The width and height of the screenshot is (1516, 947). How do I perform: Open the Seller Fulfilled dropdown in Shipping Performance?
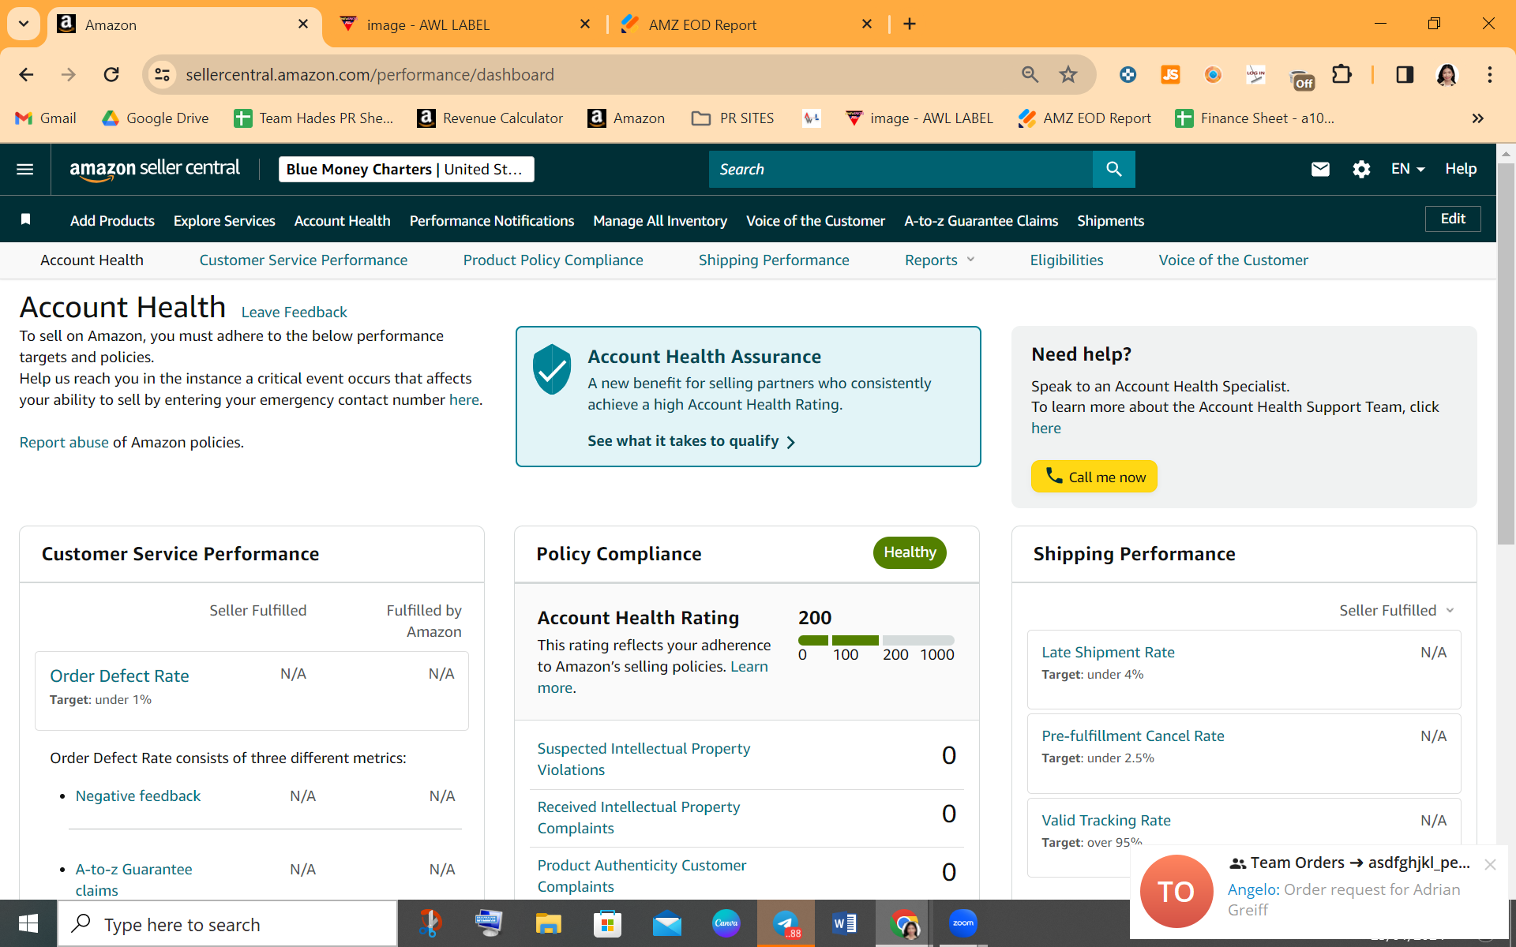(x=1397, y=611)
